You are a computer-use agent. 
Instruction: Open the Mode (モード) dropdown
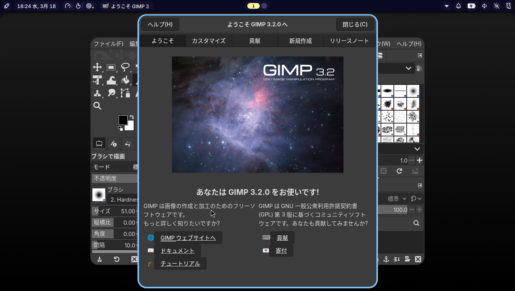click(x=114, y=167)
